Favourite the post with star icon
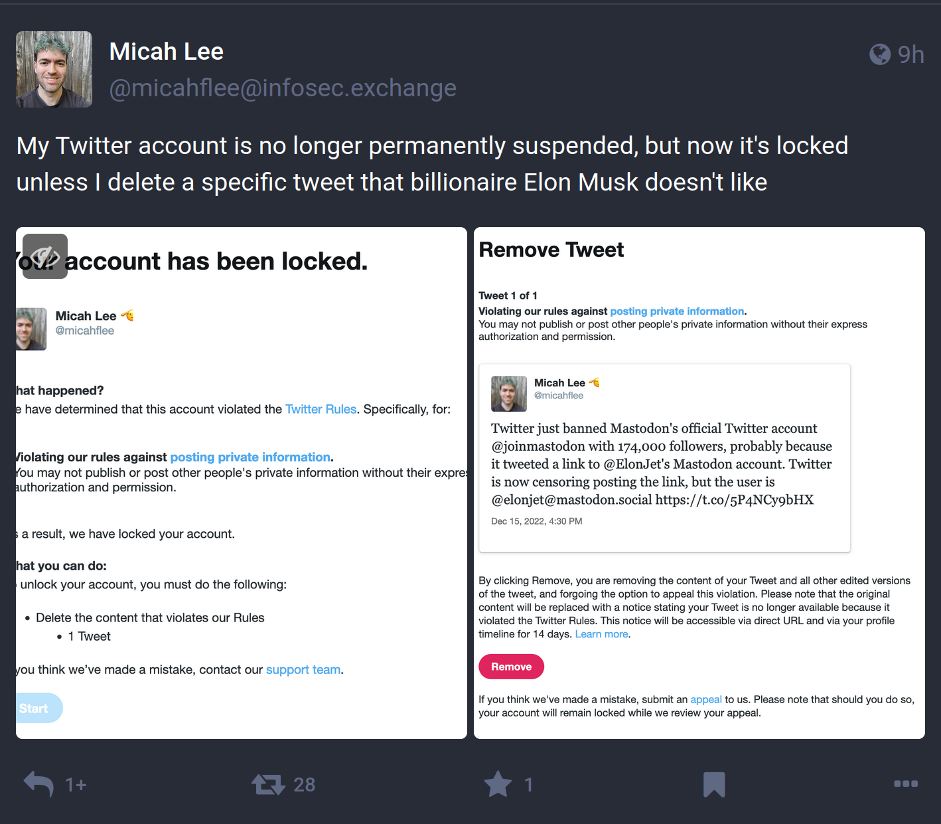The height and width of the screenshot is (824, 941). point(498,784)
